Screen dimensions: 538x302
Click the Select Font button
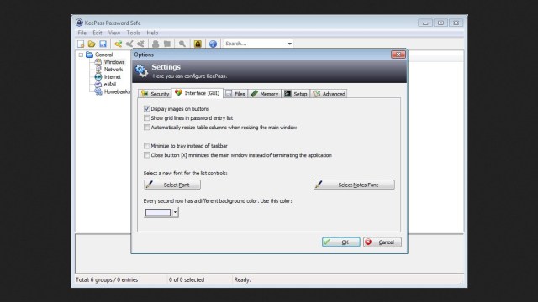point(172,185)
